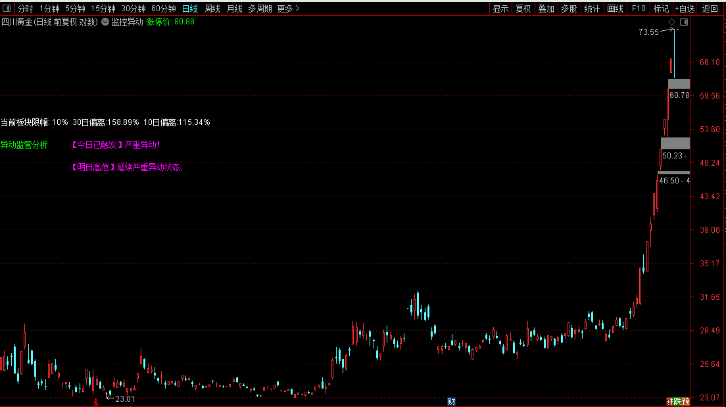The image size is (726, 407).
Task: Expand 更多 period options
Action: 289,9
